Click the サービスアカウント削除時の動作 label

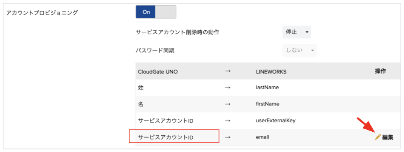177,32
